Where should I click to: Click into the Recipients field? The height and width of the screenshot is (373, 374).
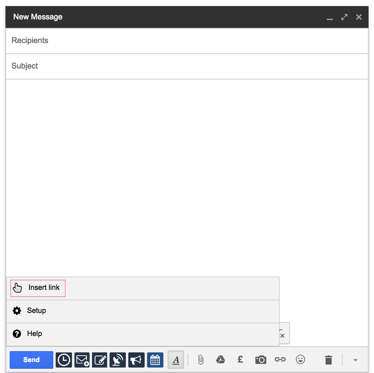point(187,41)
